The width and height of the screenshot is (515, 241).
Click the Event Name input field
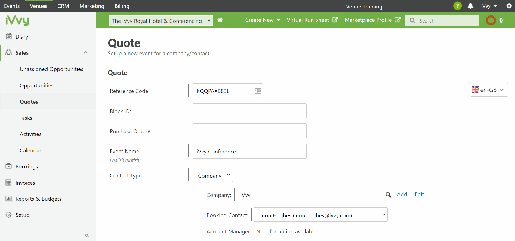[249, 151]
